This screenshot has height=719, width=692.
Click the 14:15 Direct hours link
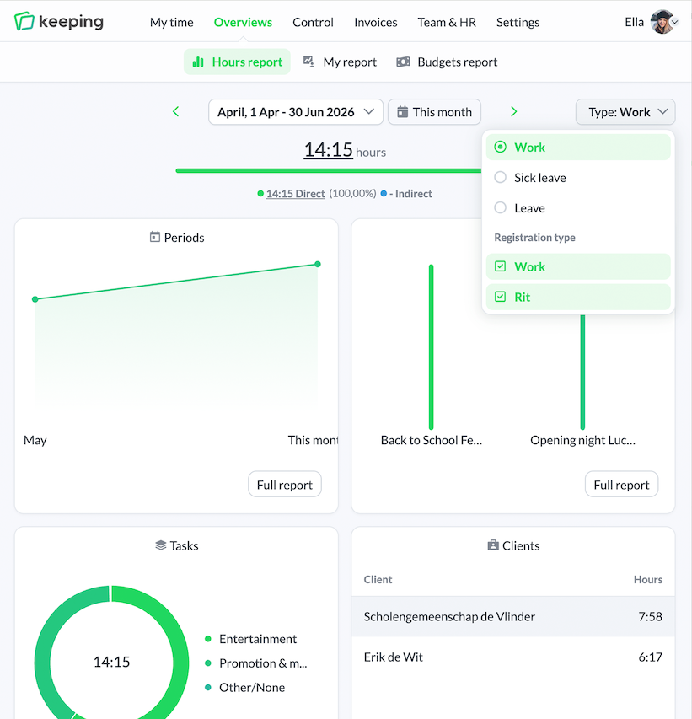[x=295, y=194]
